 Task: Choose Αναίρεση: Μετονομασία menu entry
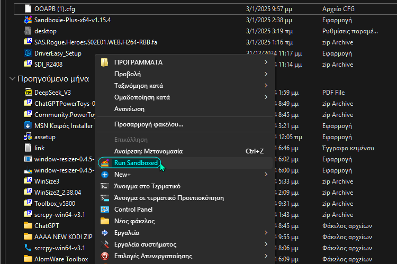[x=185, y=151]
